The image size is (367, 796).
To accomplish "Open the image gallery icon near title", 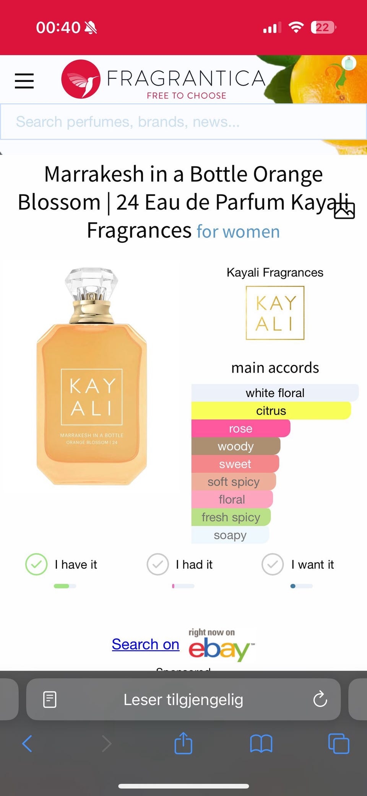I will pyautogui.click(x=344, y=210).
